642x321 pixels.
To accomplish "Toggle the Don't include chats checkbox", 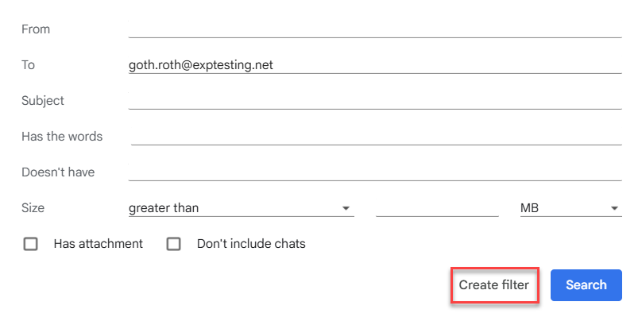I will click(174, 244).
